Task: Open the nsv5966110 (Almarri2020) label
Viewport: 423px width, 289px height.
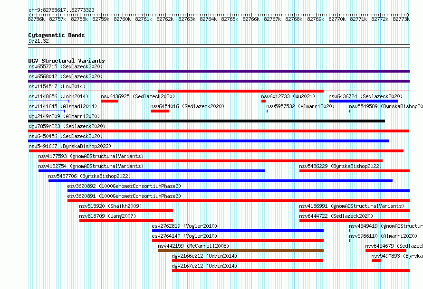Action: point(383,236)
